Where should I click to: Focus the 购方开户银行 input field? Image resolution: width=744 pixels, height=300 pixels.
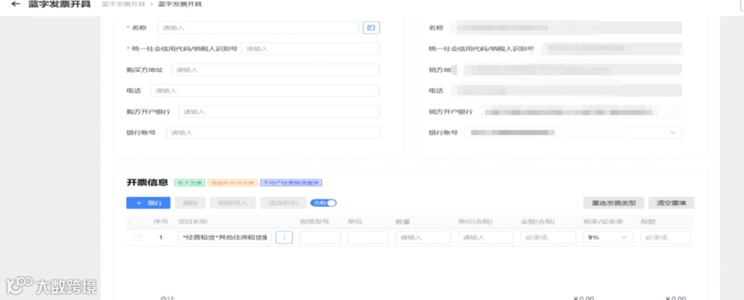(x=279, y=112)
